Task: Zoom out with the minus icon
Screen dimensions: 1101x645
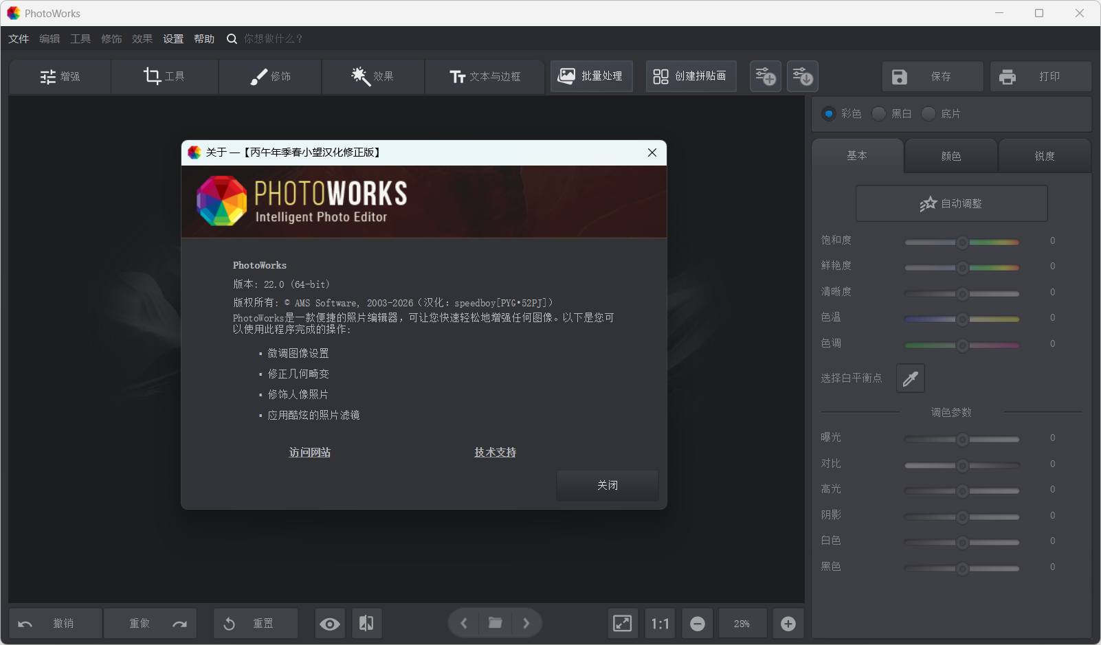Action: click(697, 624)
